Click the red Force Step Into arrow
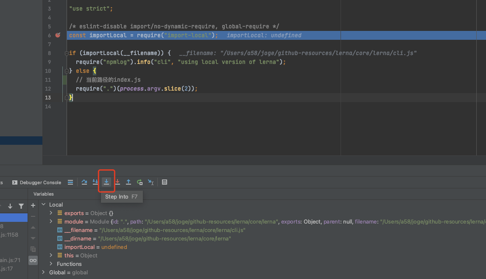Image resolution: width=486 pixels, height=279 pixels. point(117,182)
